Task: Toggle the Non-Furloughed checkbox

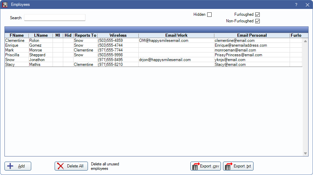Action: (x=257, y=21)
